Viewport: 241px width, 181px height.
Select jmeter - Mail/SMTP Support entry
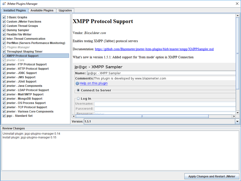[25, 95]
